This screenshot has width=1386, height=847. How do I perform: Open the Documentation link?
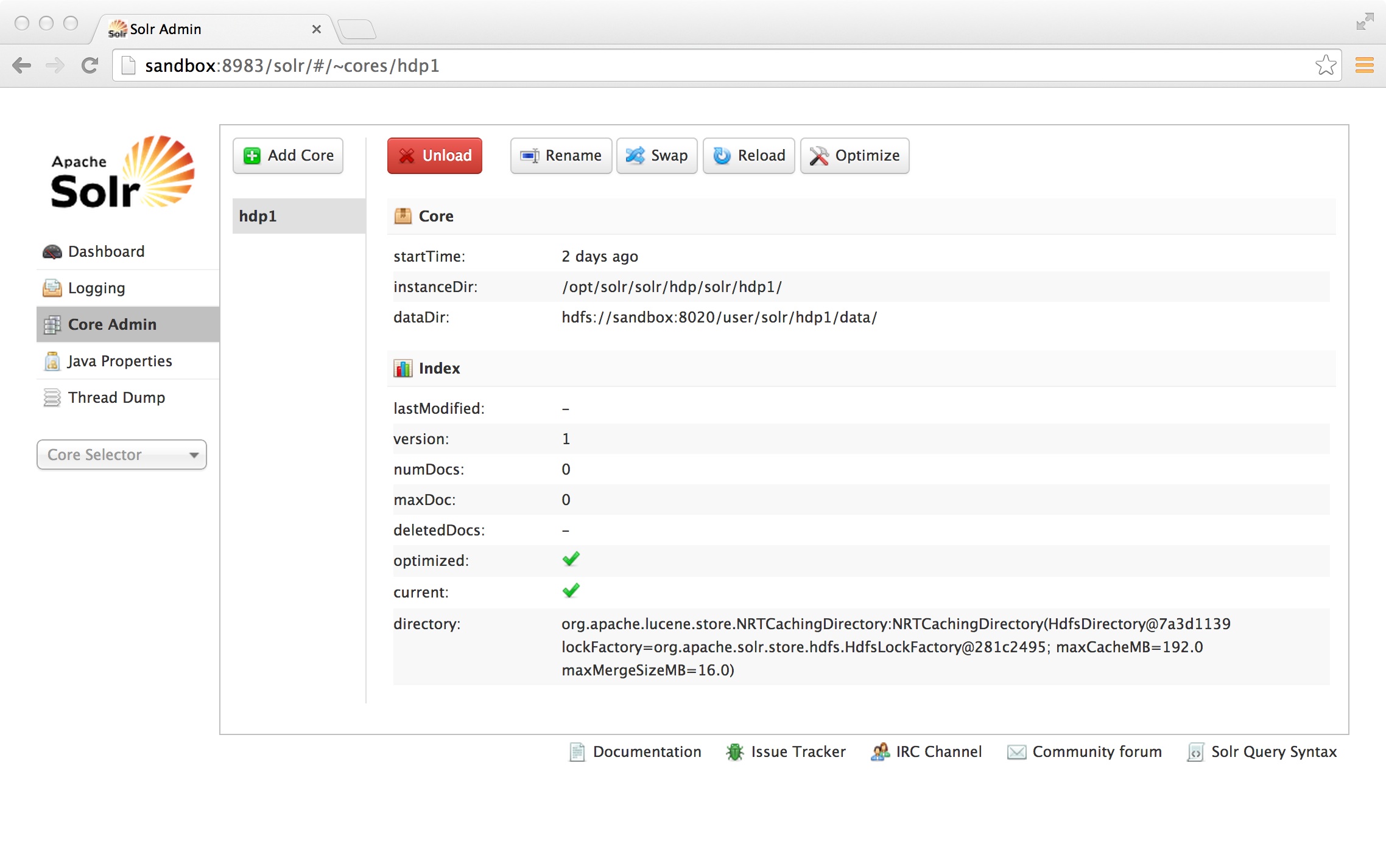tap(647, 752)
